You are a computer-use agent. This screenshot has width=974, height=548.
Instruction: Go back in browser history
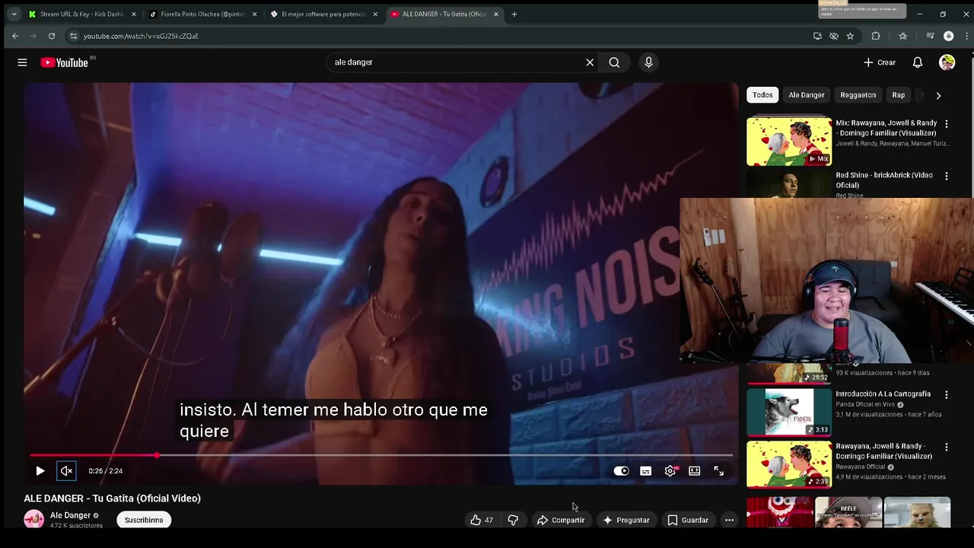pos(15,36)
